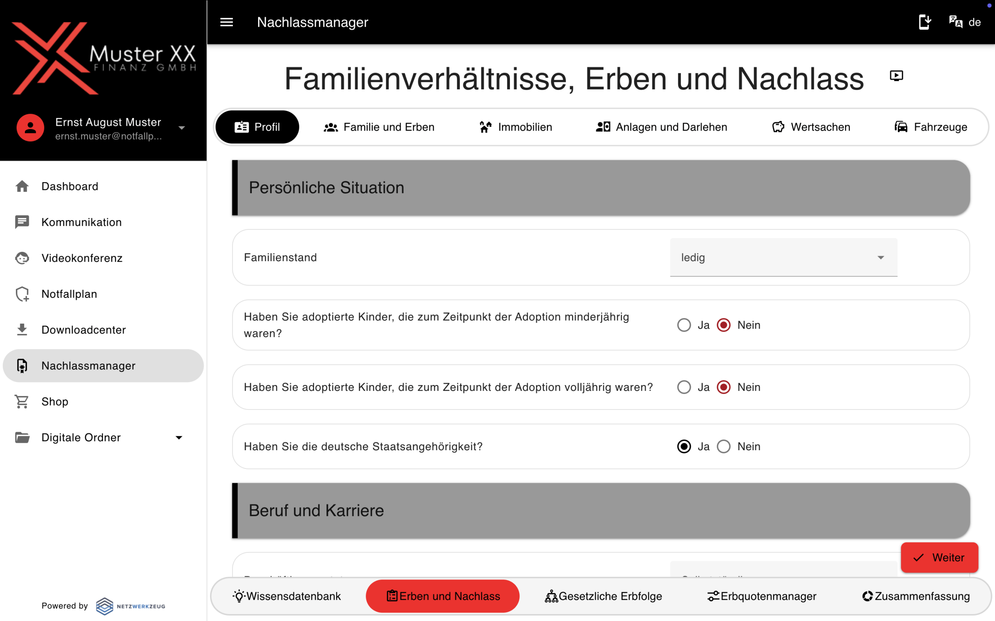
Task: Click the download-to-device icon in header
Action: click(925, 22)
